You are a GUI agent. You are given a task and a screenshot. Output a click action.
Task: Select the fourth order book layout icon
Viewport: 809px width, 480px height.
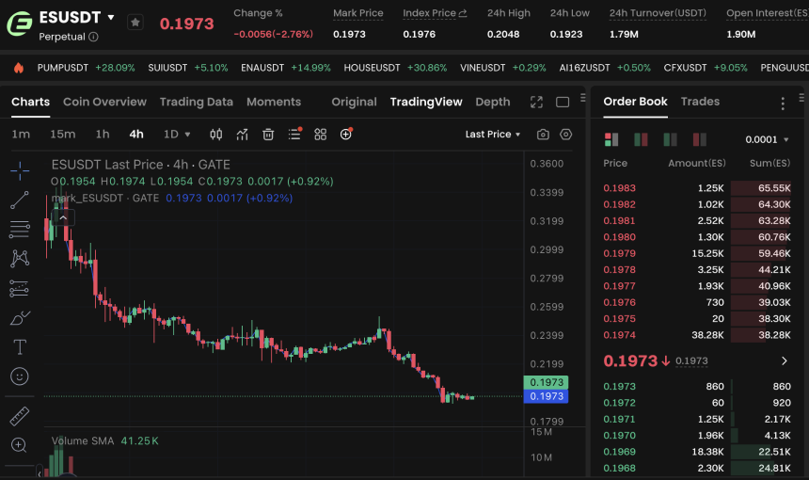click(700, 139)
